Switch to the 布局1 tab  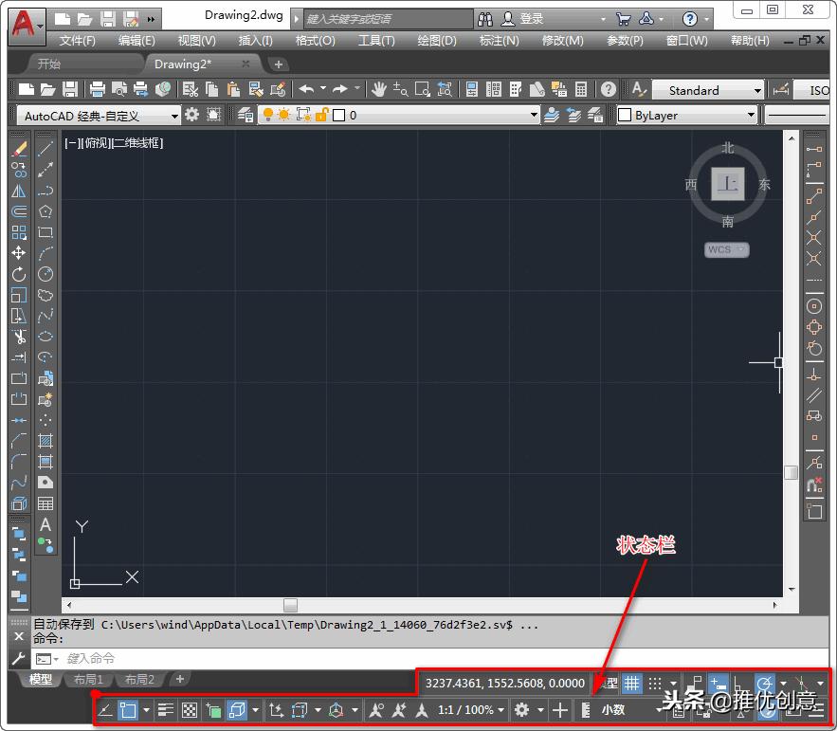(88, 679)
